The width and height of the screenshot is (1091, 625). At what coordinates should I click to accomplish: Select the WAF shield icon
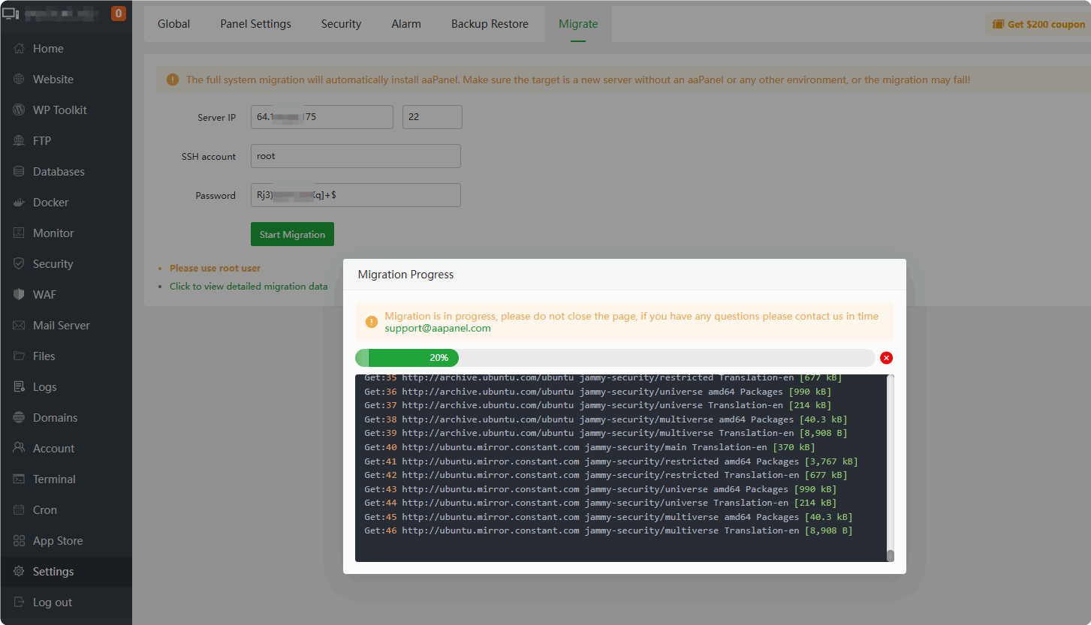[19, 295]
